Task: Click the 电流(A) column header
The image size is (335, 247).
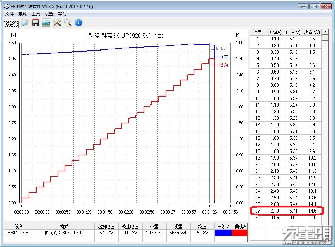Action: click(x=274, y=32)
